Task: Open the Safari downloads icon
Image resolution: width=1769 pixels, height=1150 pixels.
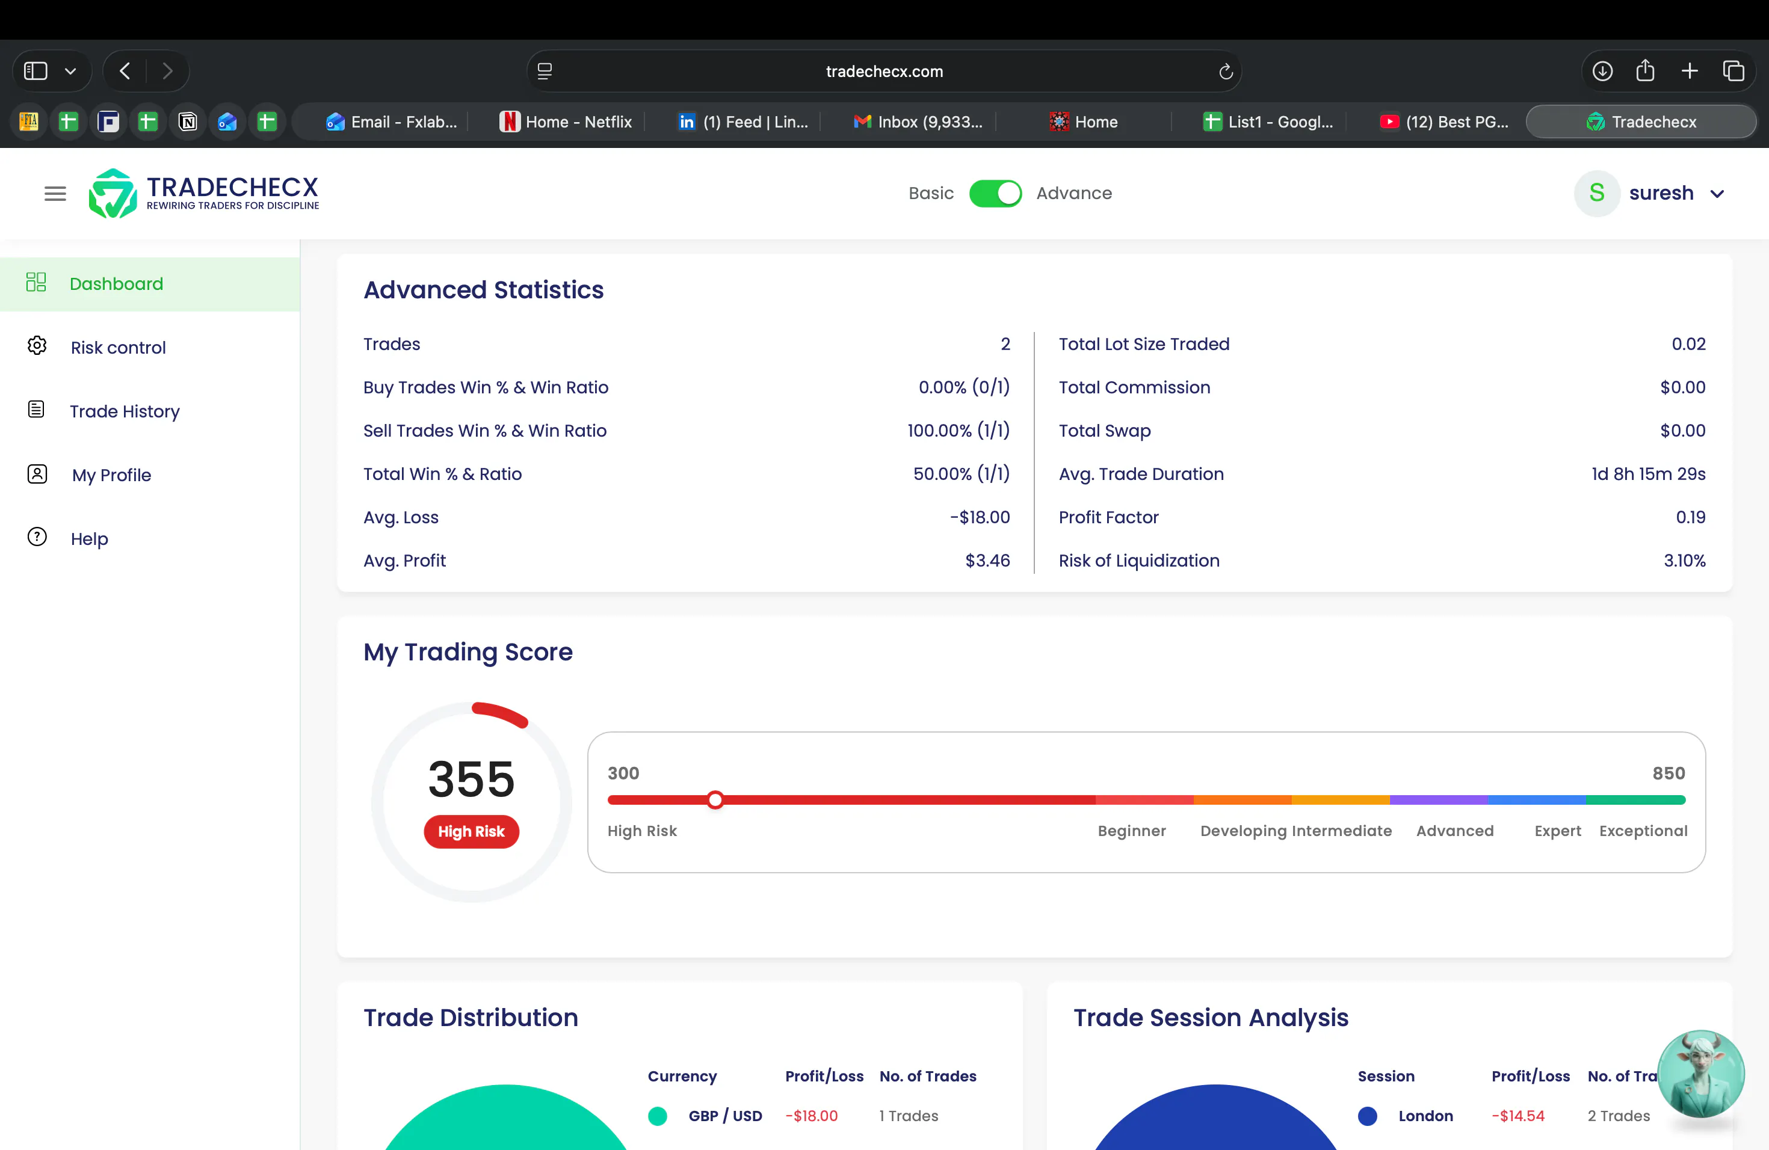Action: (x=1602, y=72)
